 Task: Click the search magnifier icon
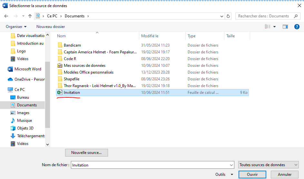pyautogui.click(x=296, y=16)
